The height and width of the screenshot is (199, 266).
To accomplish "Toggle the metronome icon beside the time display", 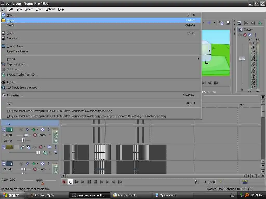I will 196,182.
